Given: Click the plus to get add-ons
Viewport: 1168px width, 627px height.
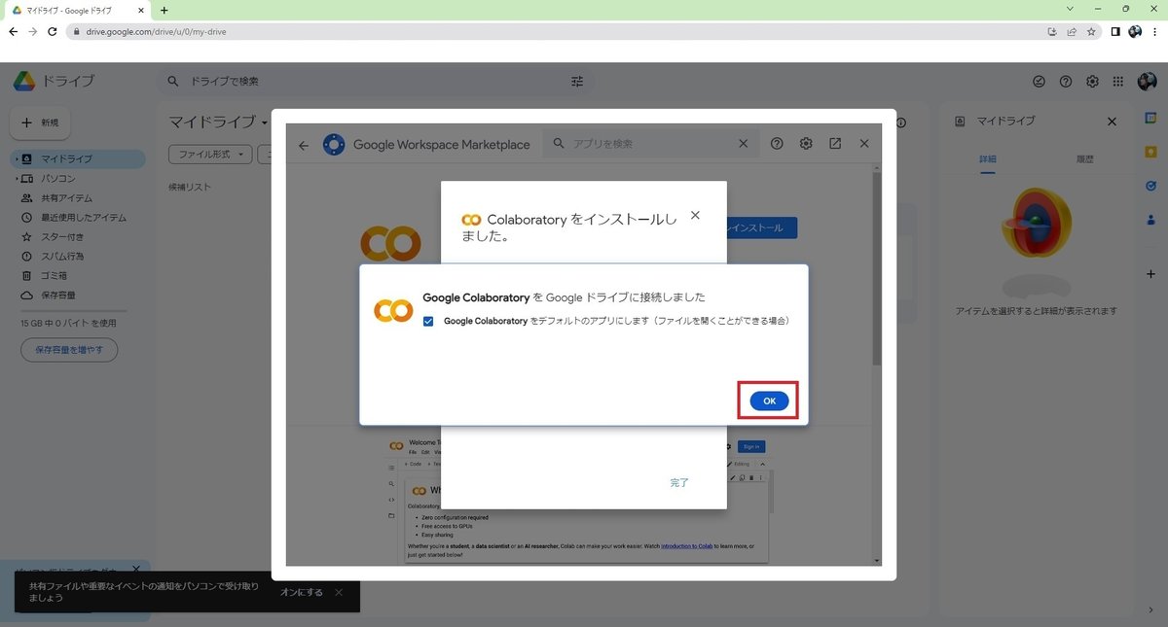Looking at the screenshot, I should coord(1151,274).
